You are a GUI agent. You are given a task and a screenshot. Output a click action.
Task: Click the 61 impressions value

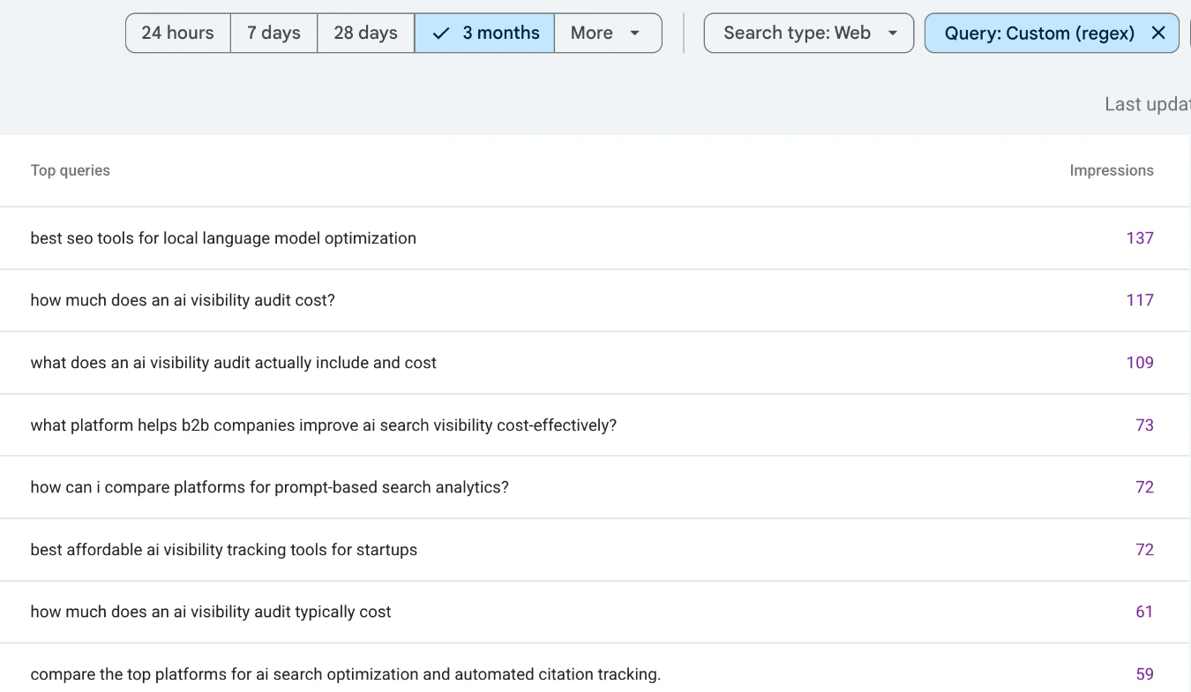point(1144,612)
